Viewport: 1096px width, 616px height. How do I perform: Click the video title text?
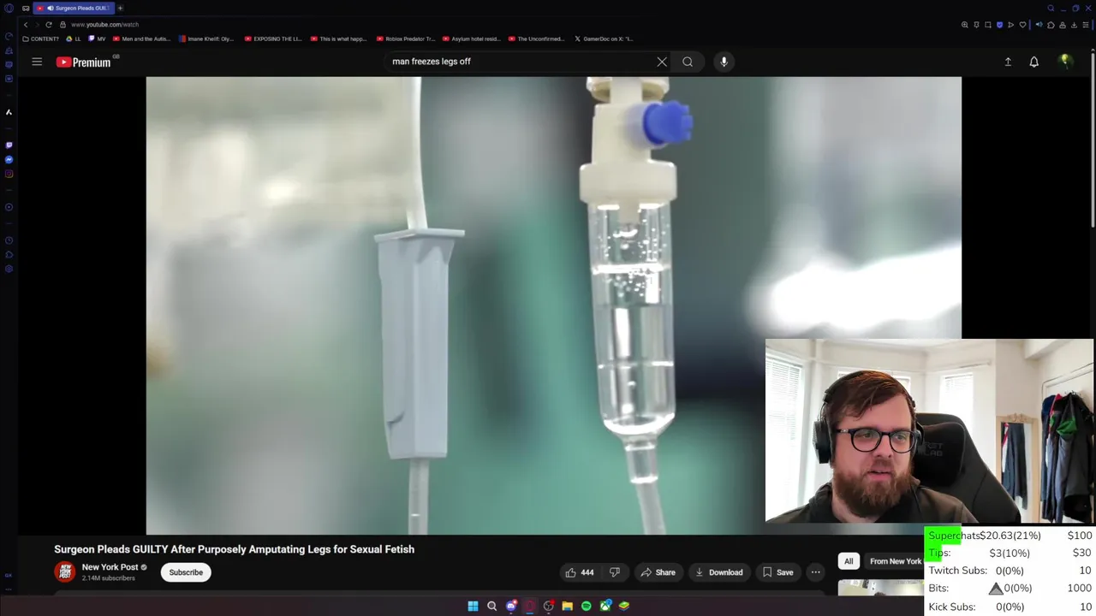pos(234,549)
